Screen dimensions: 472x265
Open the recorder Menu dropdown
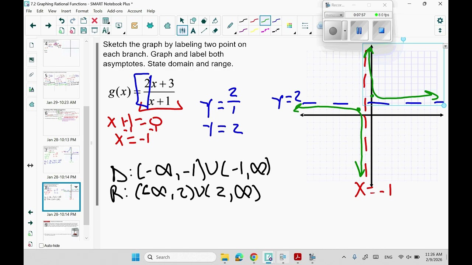point(334,15)
